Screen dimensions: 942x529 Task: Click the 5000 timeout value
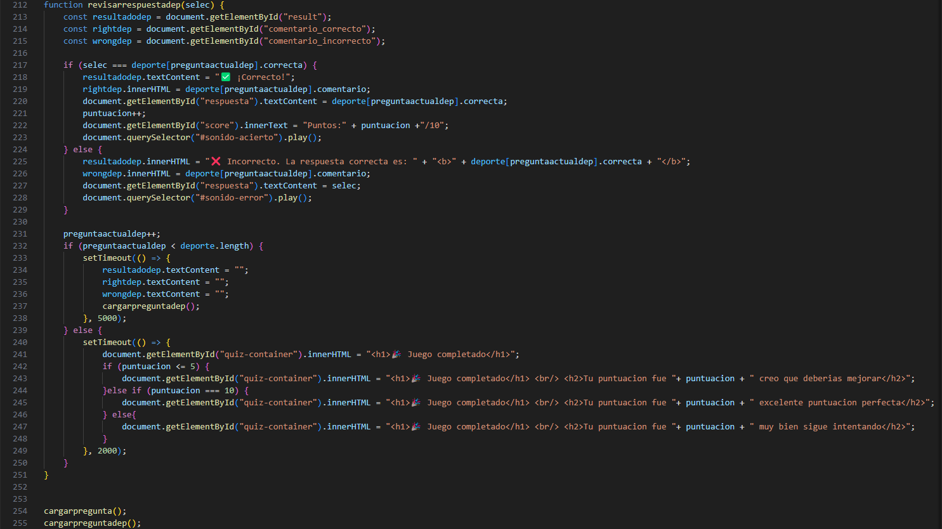pos(107,318)
